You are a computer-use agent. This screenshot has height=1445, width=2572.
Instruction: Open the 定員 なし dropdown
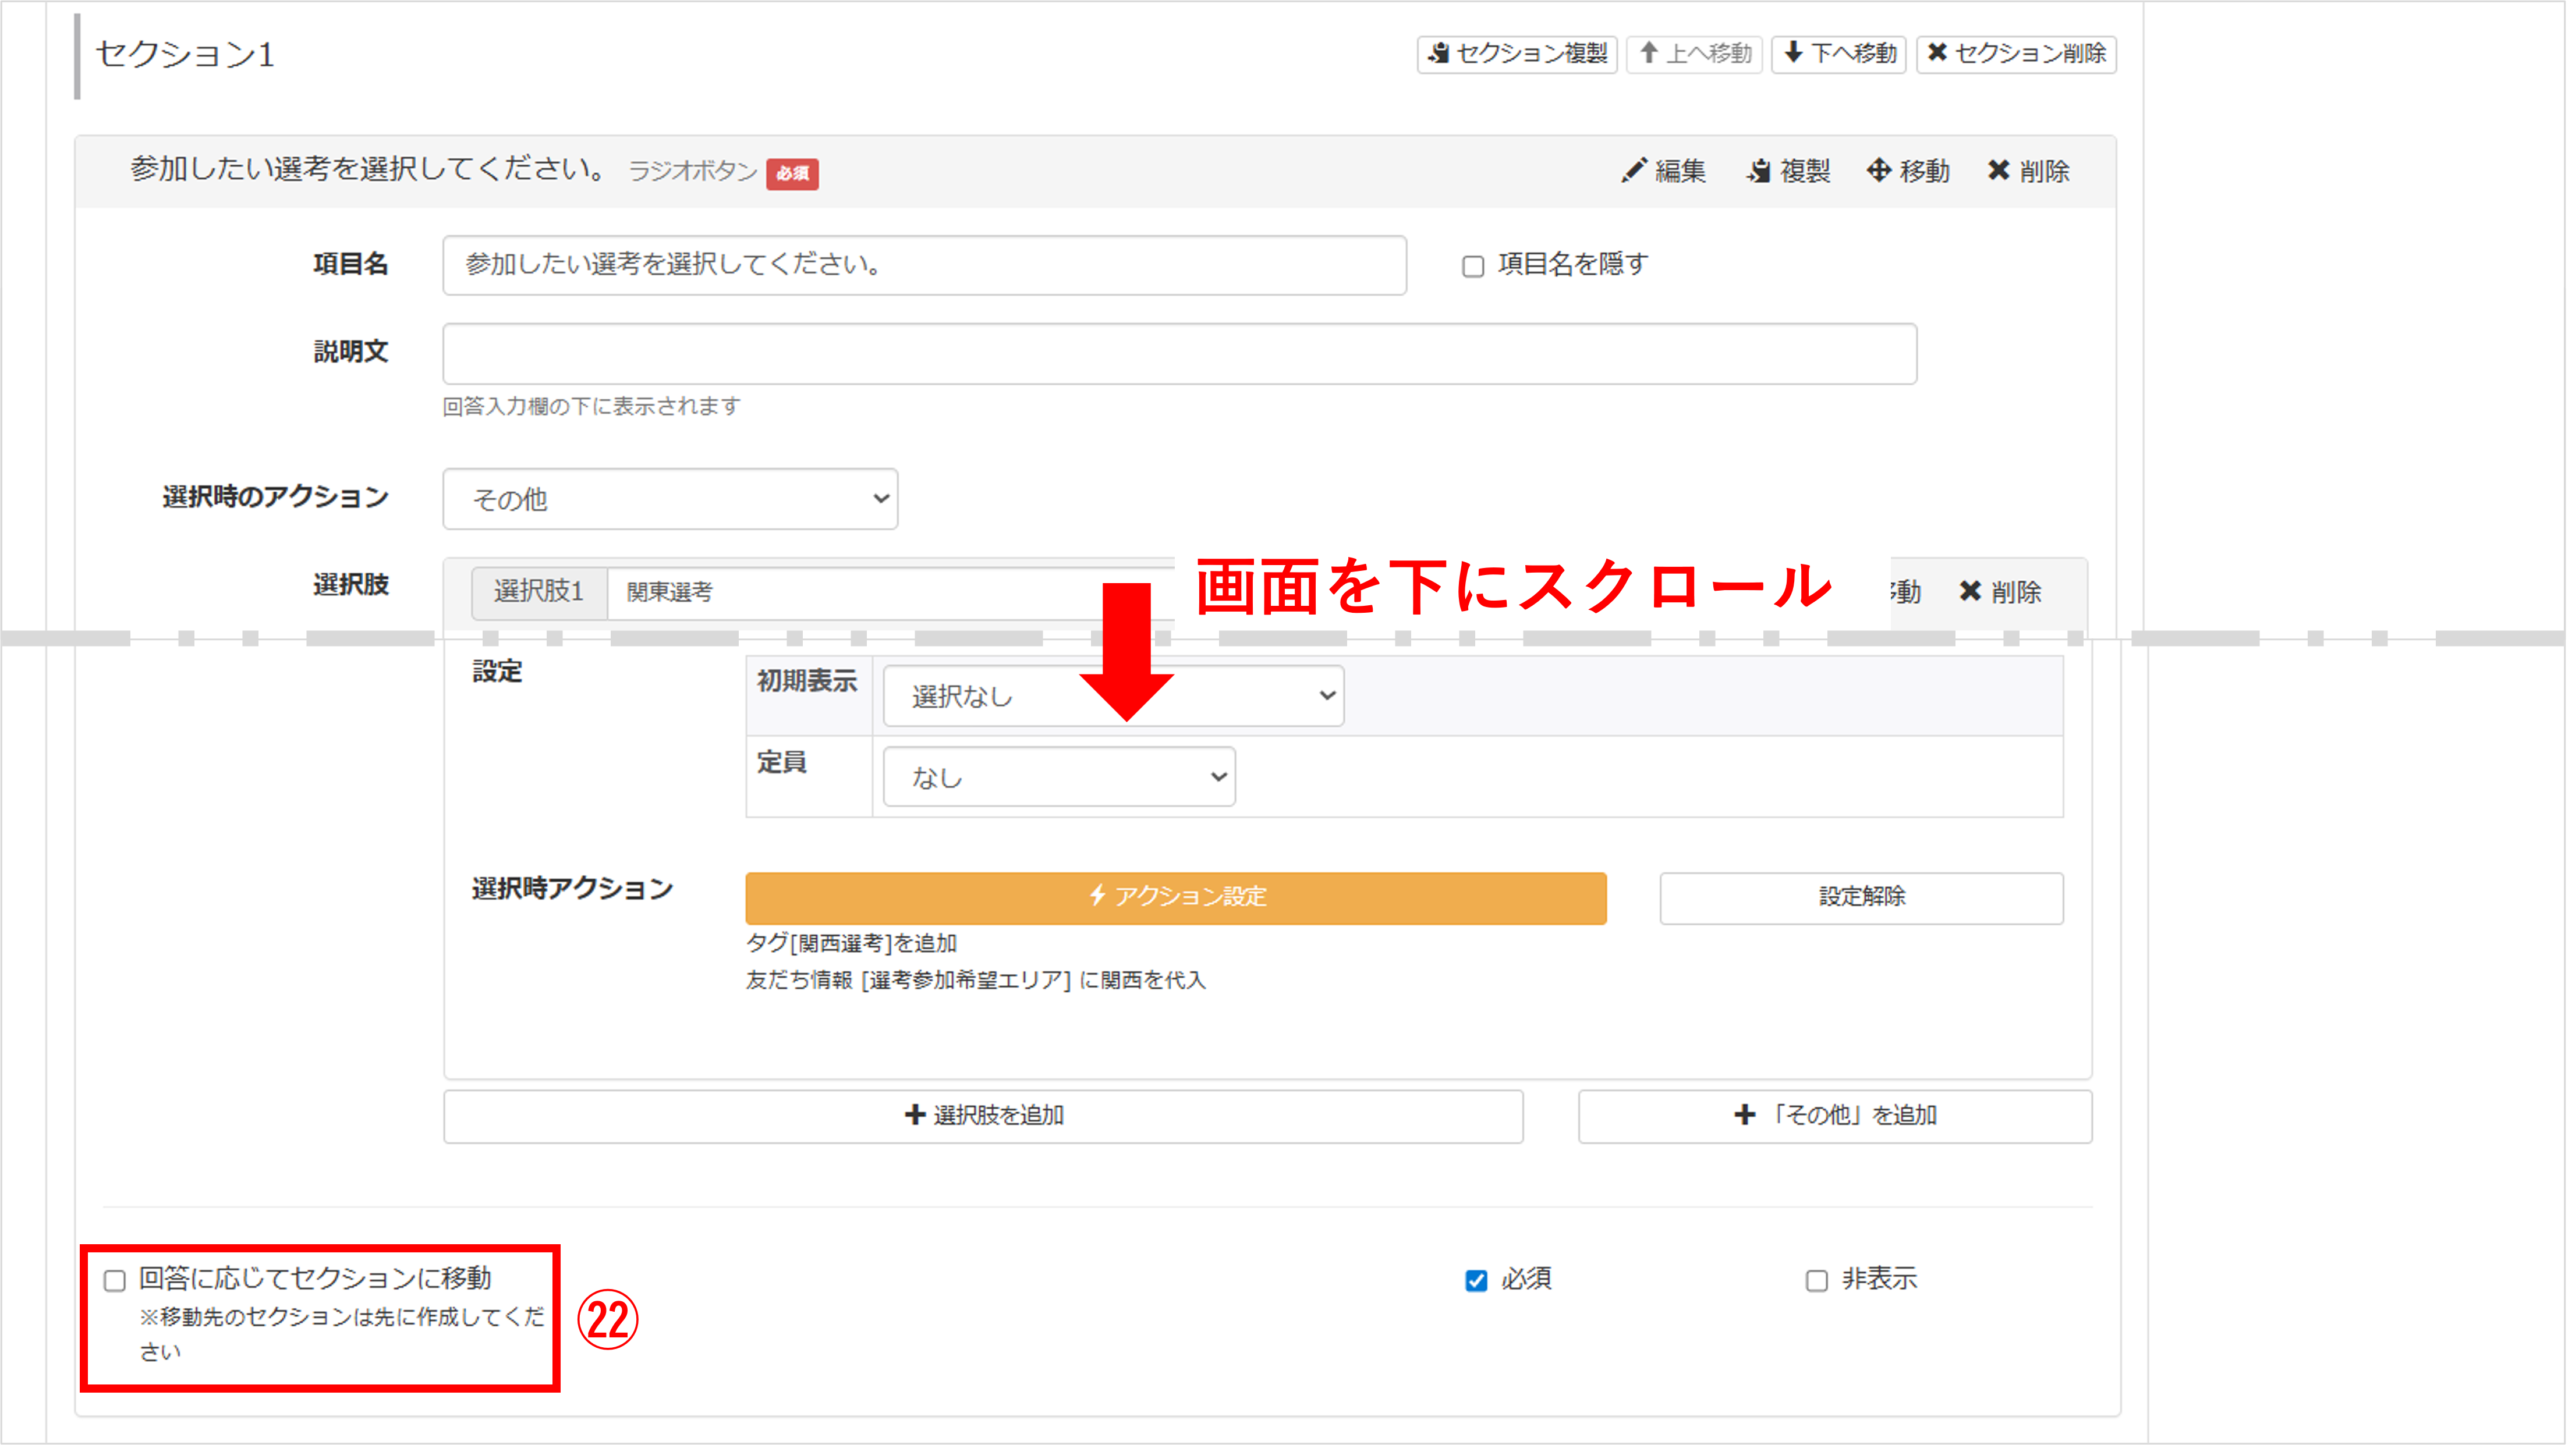click(x=1058, y=776)
